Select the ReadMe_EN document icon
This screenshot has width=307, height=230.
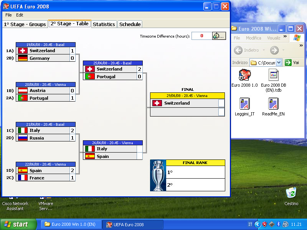tap(273, 103)
